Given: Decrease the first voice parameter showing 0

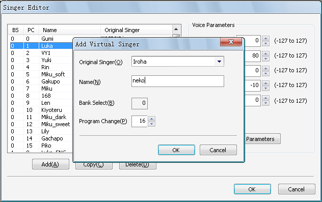Looking at the screenshot, I should [266, 43].
